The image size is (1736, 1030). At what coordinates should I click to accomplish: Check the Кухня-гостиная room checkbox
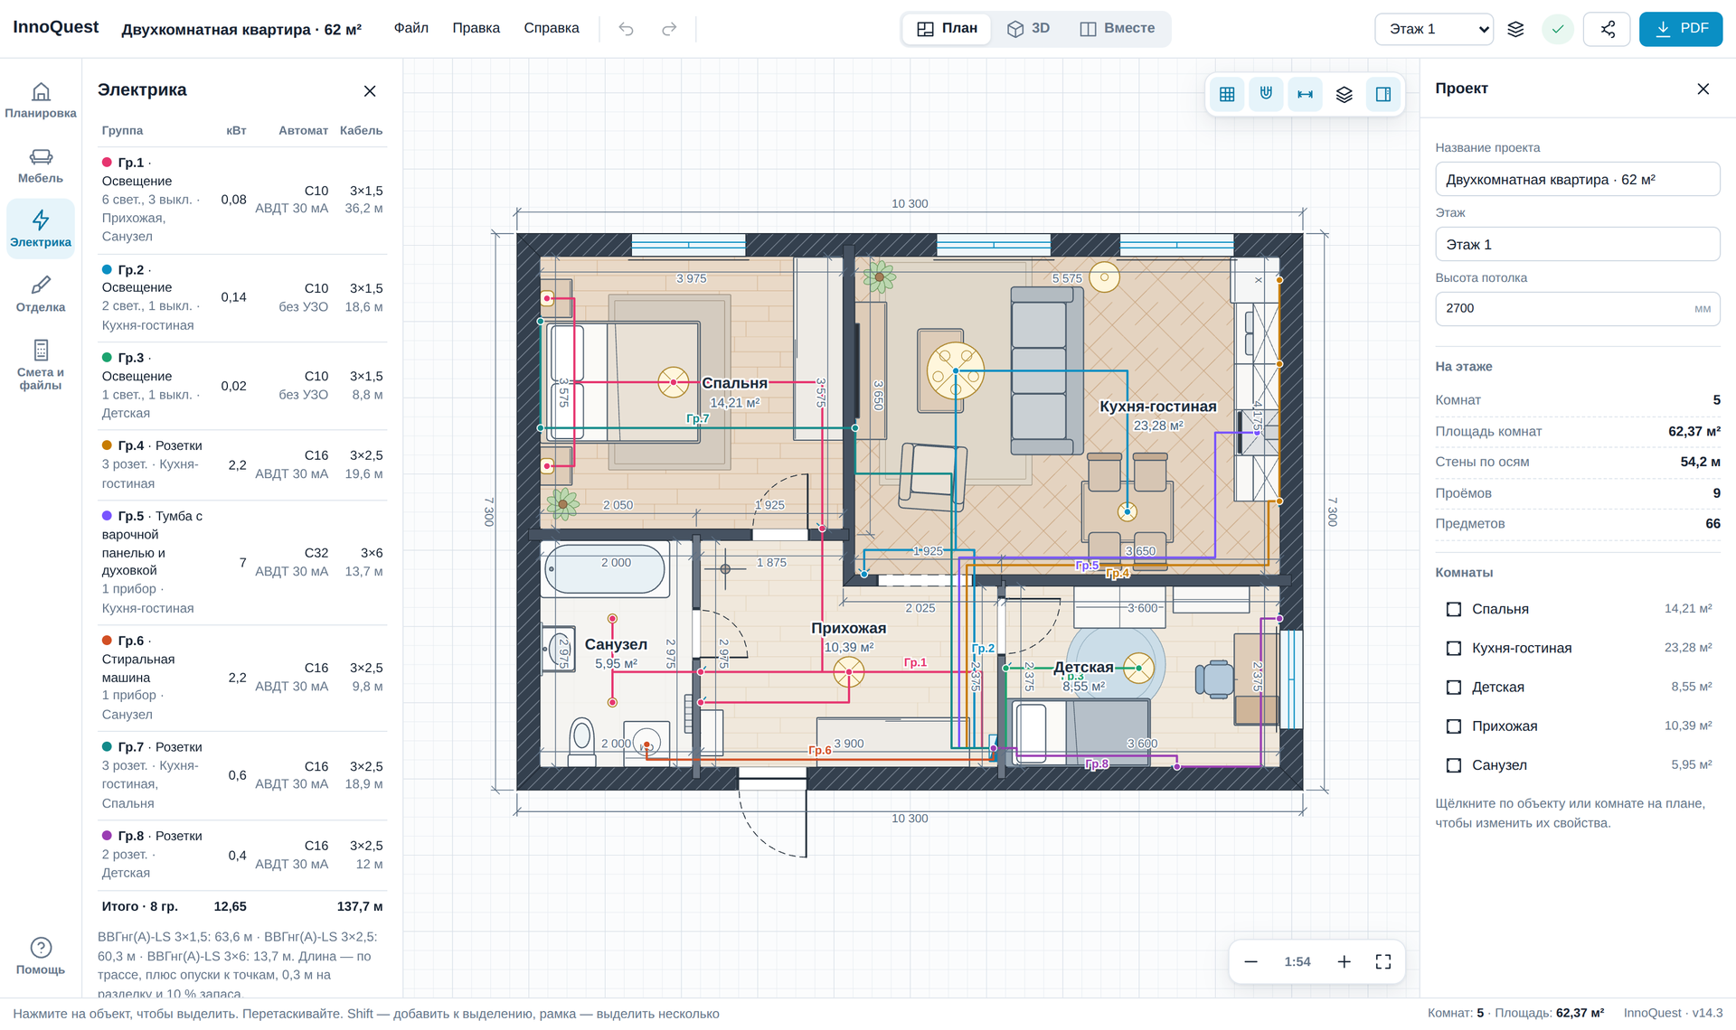1454,648
